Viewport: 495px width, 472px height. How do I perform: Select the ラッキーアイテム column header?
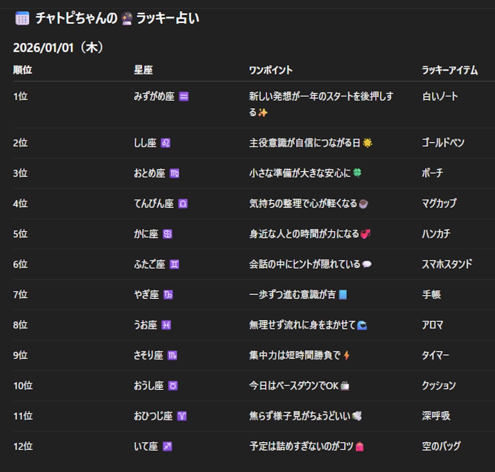click(x=450, y=70)
